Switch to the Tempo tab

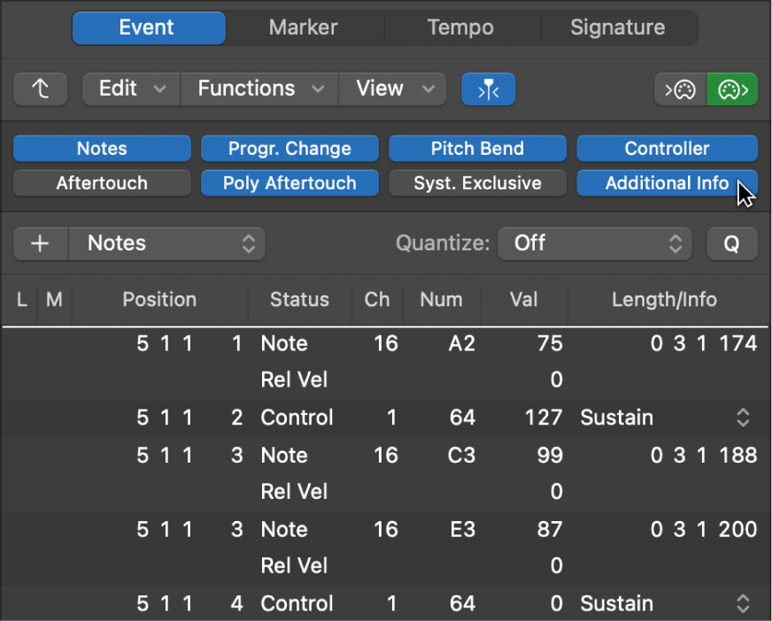[x=461, y=27]
